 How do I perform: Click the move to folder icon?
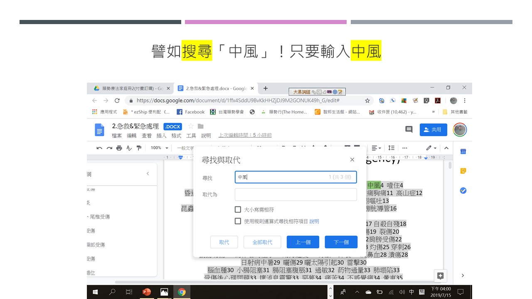tap(201, 126)
